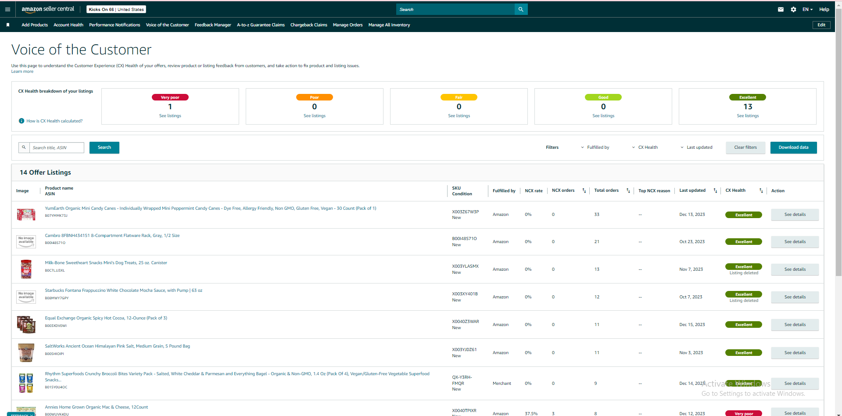Open SaltWorks Himalayan Pink Salt product link

(x=117, y=346)
